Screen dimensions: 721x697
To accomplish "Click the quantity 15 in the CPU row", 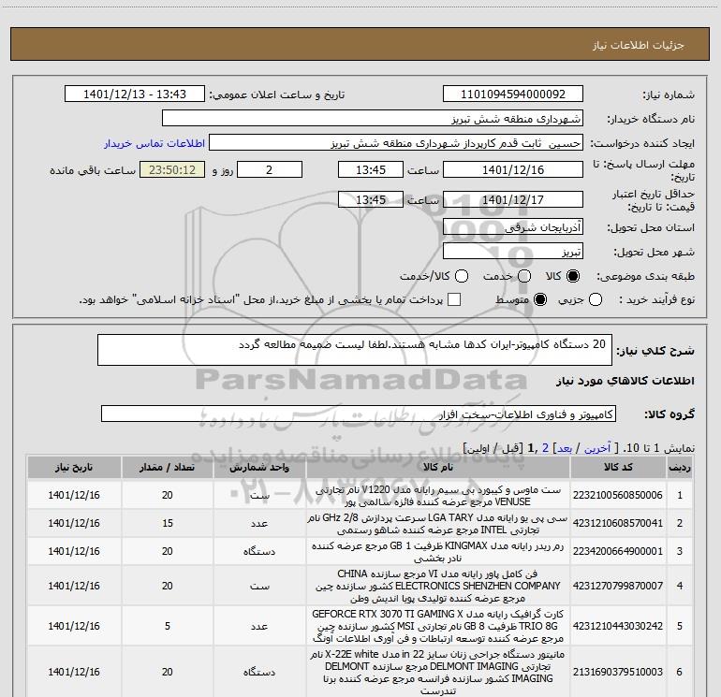I will pyautogui.click(x=168, y=523).
